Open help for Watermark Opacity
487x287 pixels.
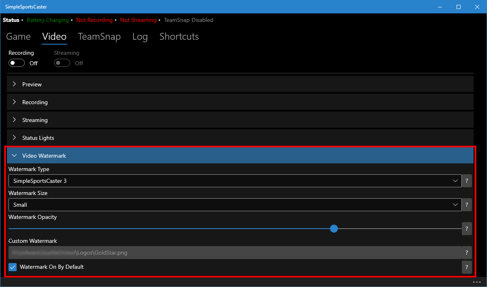coord(467,229)
